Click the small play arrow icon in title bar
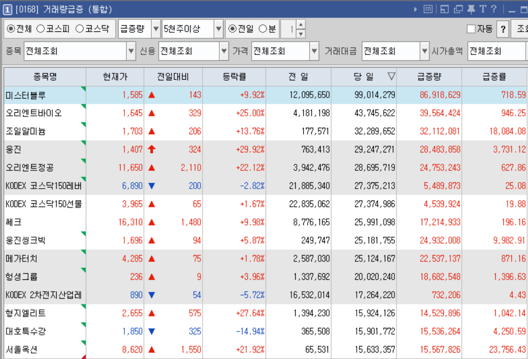Viewport: 528px width, 359px height. tap(415, 9)
